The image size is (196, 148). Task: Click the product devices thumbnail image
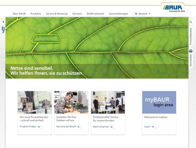[35, 102]
